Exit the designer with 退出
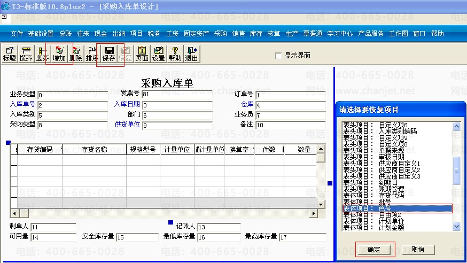The width and height of the screenshot is (467, 263). tap(191, 54)
